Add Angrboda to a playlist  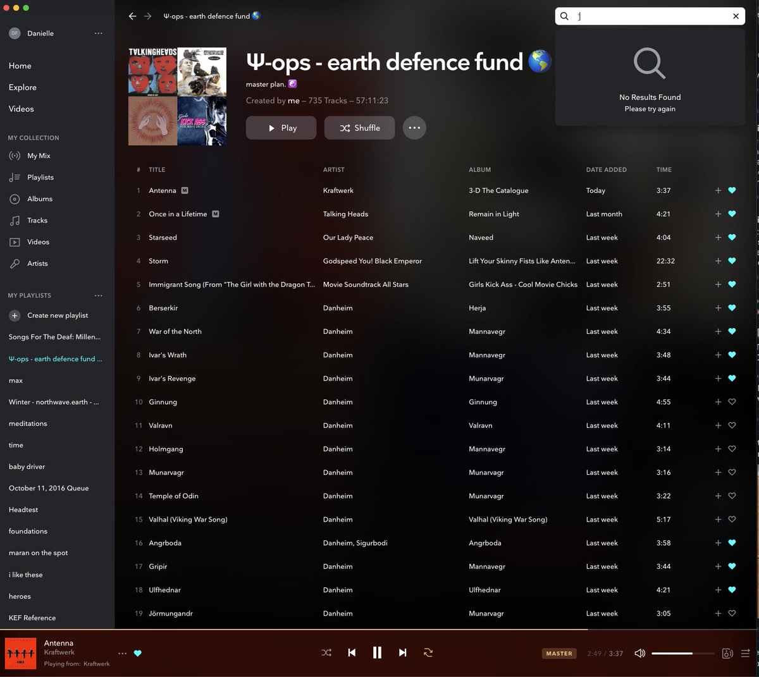(x=718, y=543)
